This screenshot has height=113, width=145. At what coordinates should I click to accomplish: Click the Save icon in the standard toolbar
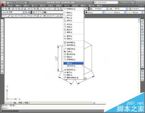9,9
